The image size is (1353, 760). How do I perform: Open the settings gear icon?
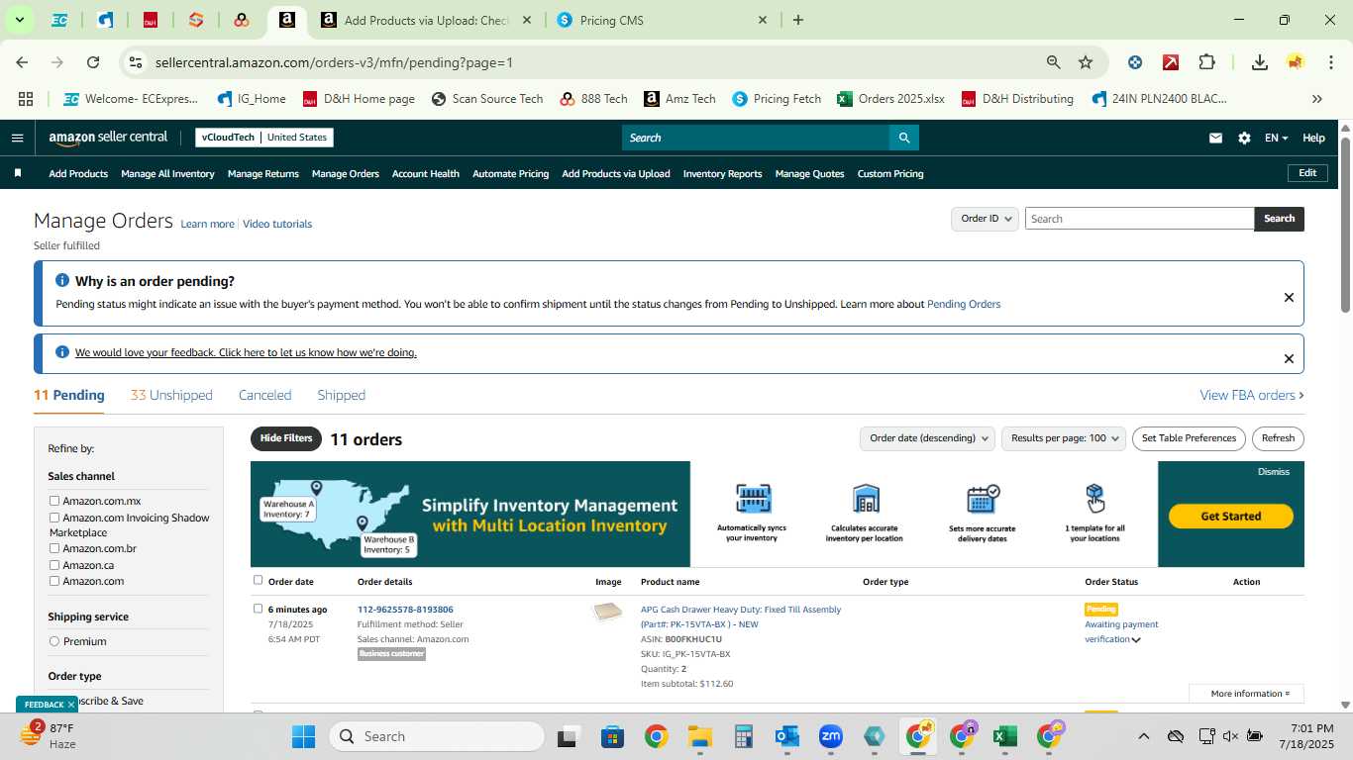click(1244, 138)
